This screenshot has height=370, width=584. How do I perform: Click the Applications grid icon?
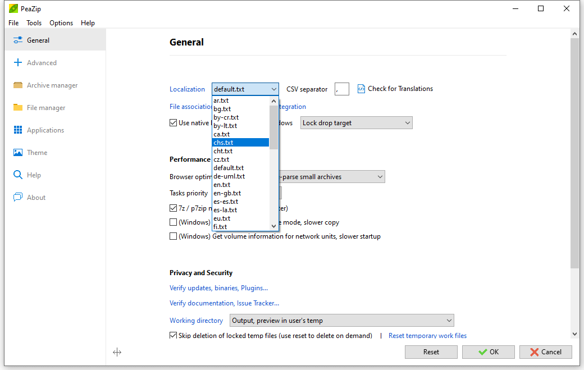click(x=18, y=130)
